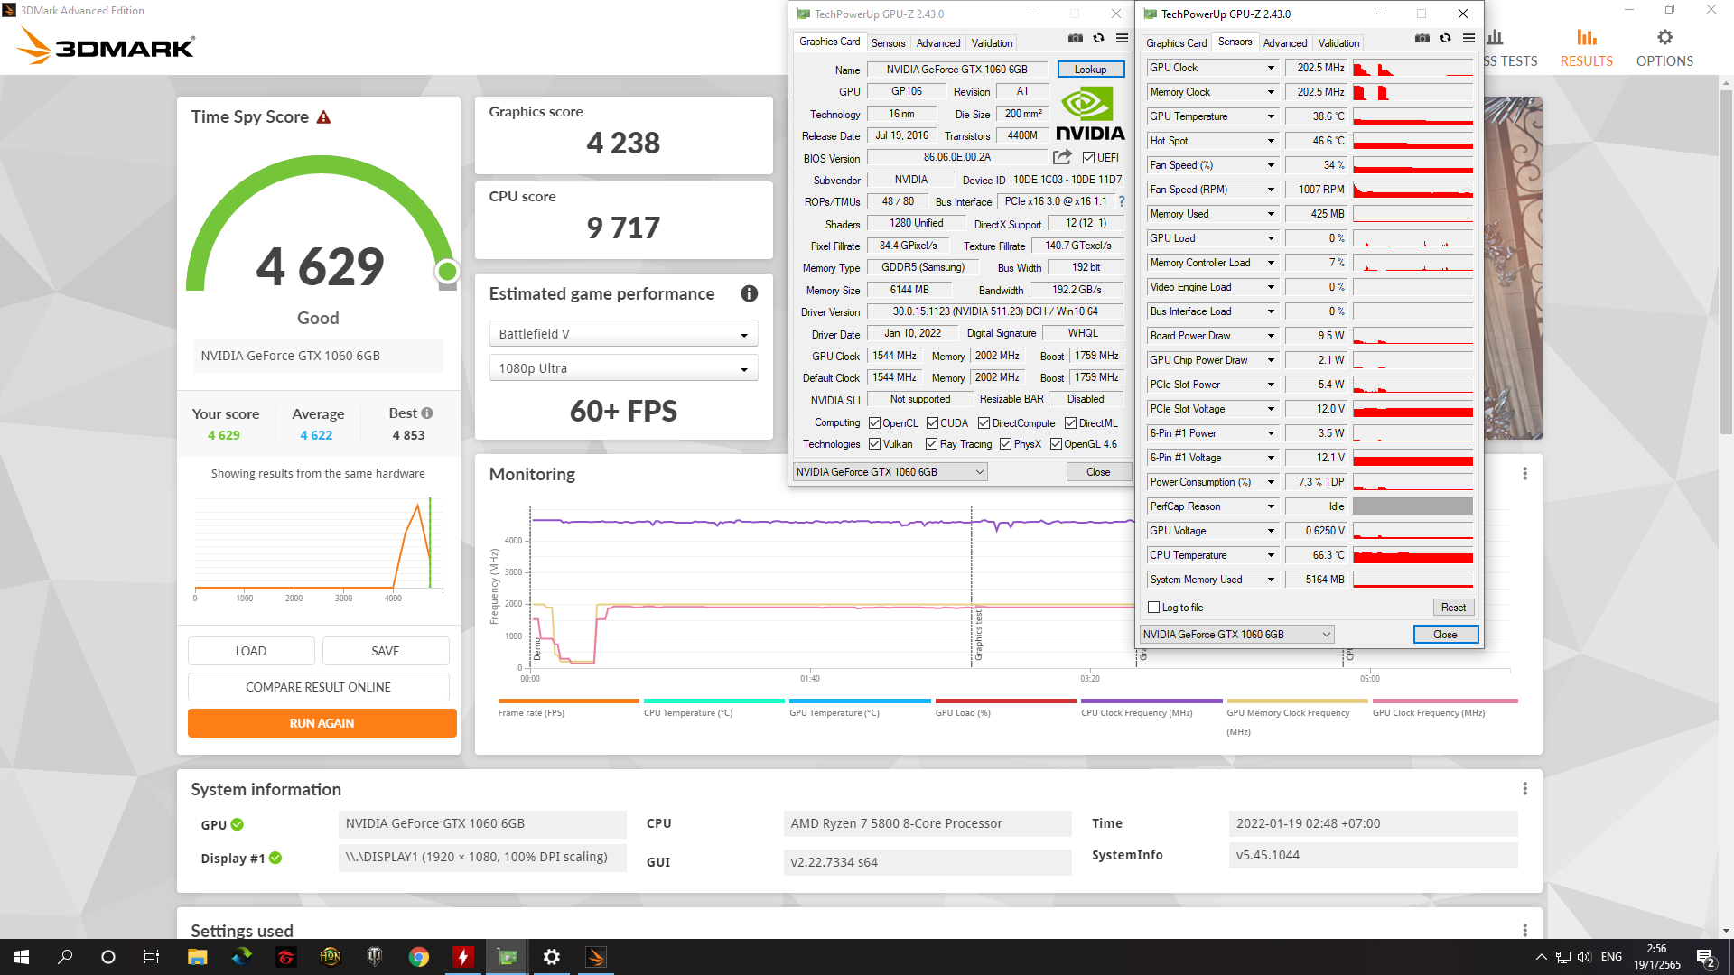1734x975 pixels.
Task: Open the Advanced tab in GPU-Z
Action: pyautogui.click(x=938, y=42)
